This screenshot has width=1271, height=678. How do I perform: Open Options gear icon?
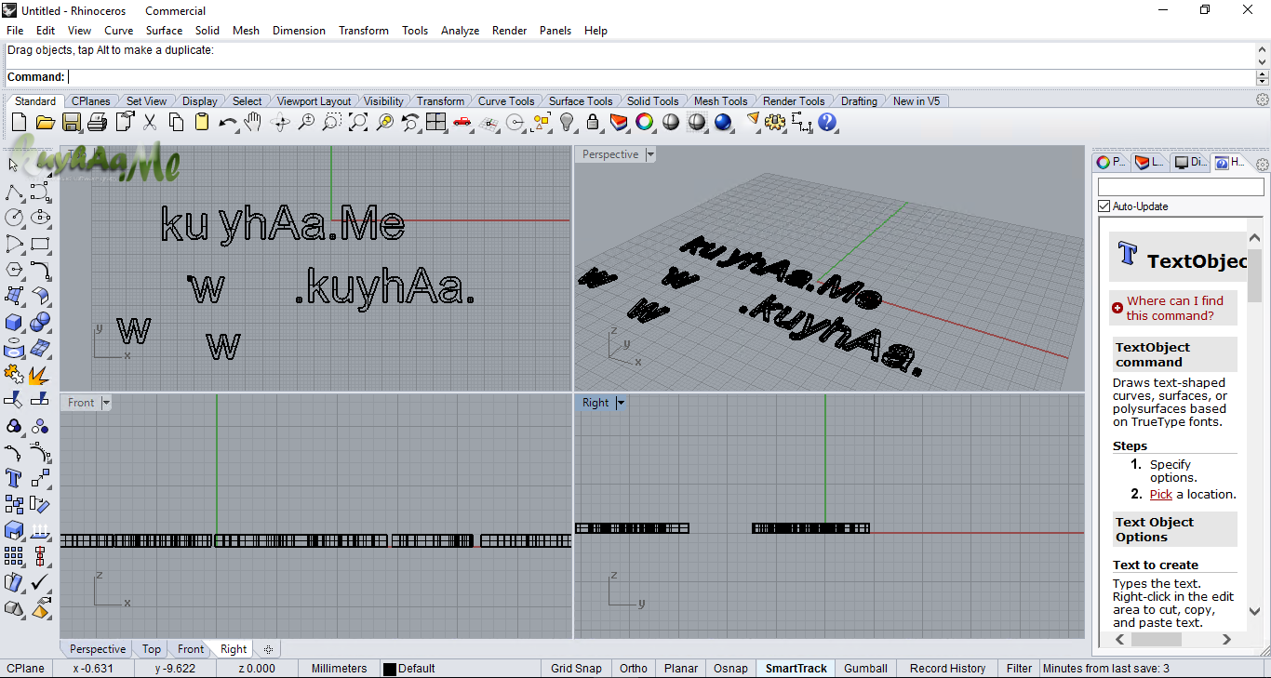[x=775, y=122]
